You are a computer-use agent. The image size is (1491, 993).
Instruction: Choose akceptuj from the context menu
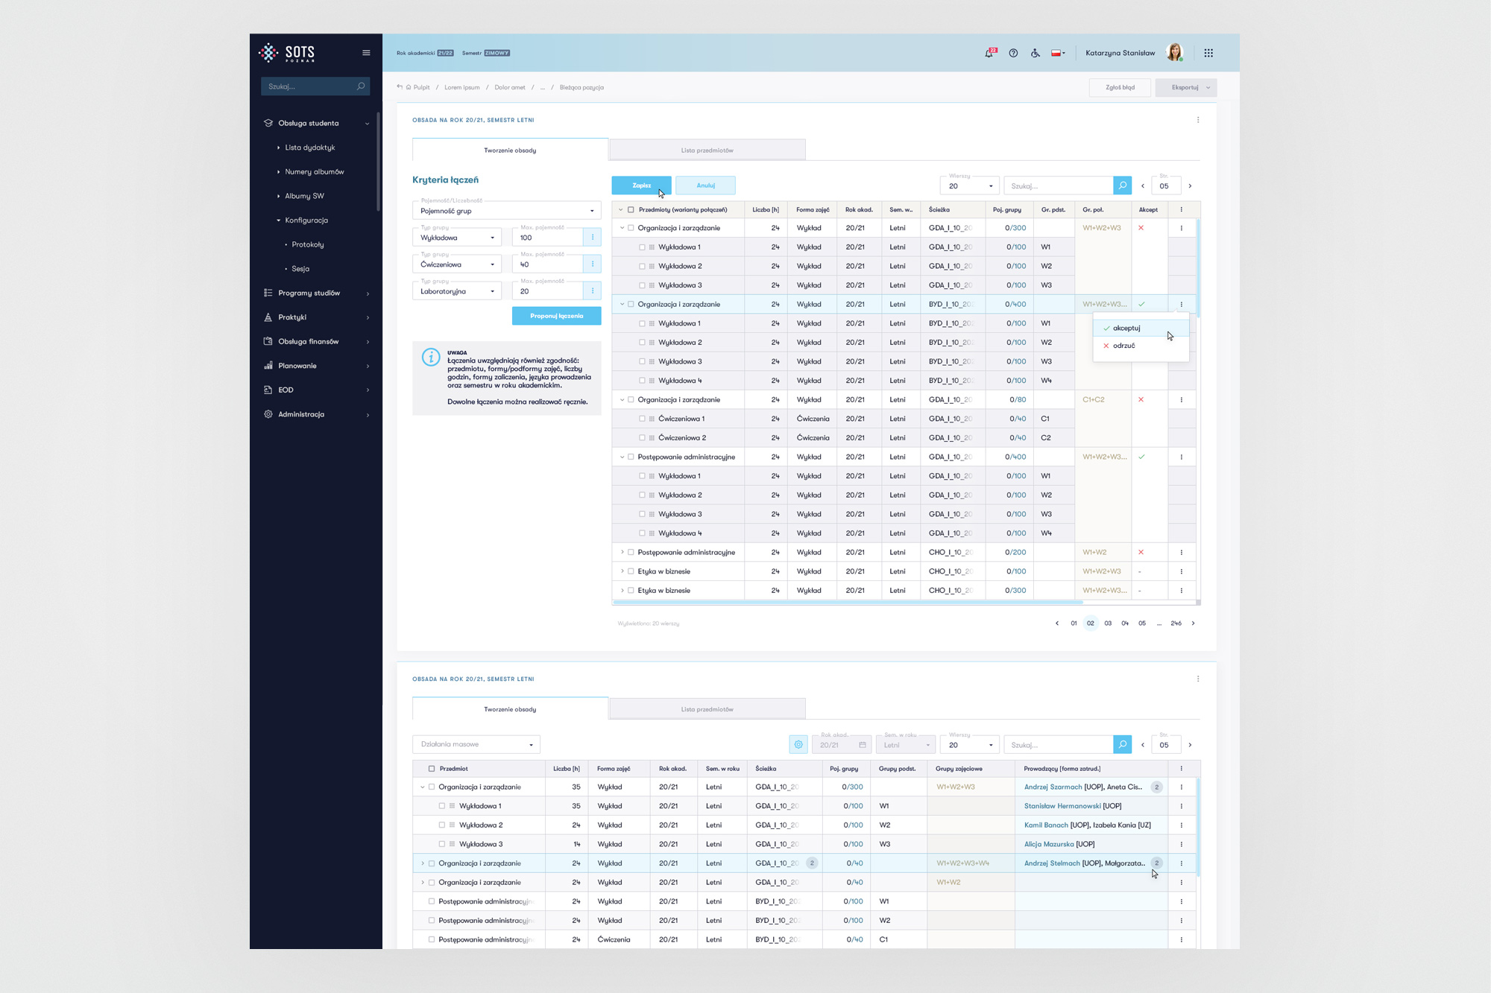[x=1126, y=328]
